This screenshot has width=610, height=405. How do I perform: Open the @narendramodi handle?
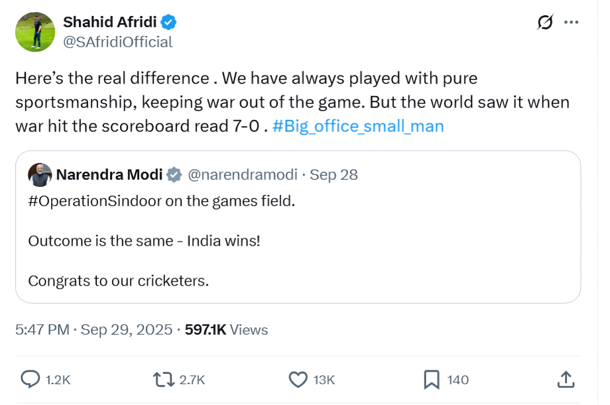[243, 174]
